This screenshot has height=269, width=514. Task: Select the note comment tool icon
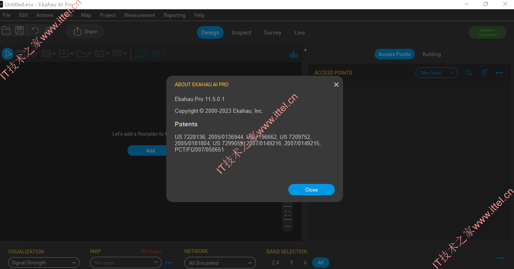[x=117, y=53]
